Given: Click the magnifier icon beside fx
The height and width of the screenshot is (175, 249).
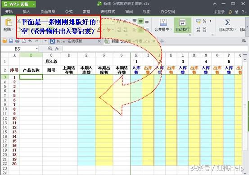Looking at the screenshot, I should pos(50,49).
